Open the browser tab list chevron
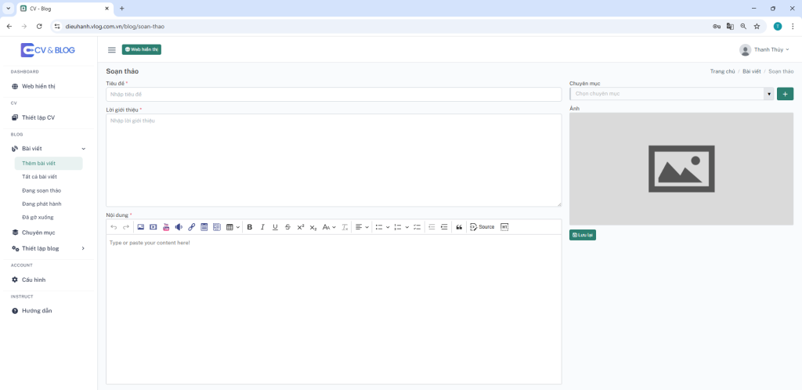802x390 pixels. click(8, 8)
